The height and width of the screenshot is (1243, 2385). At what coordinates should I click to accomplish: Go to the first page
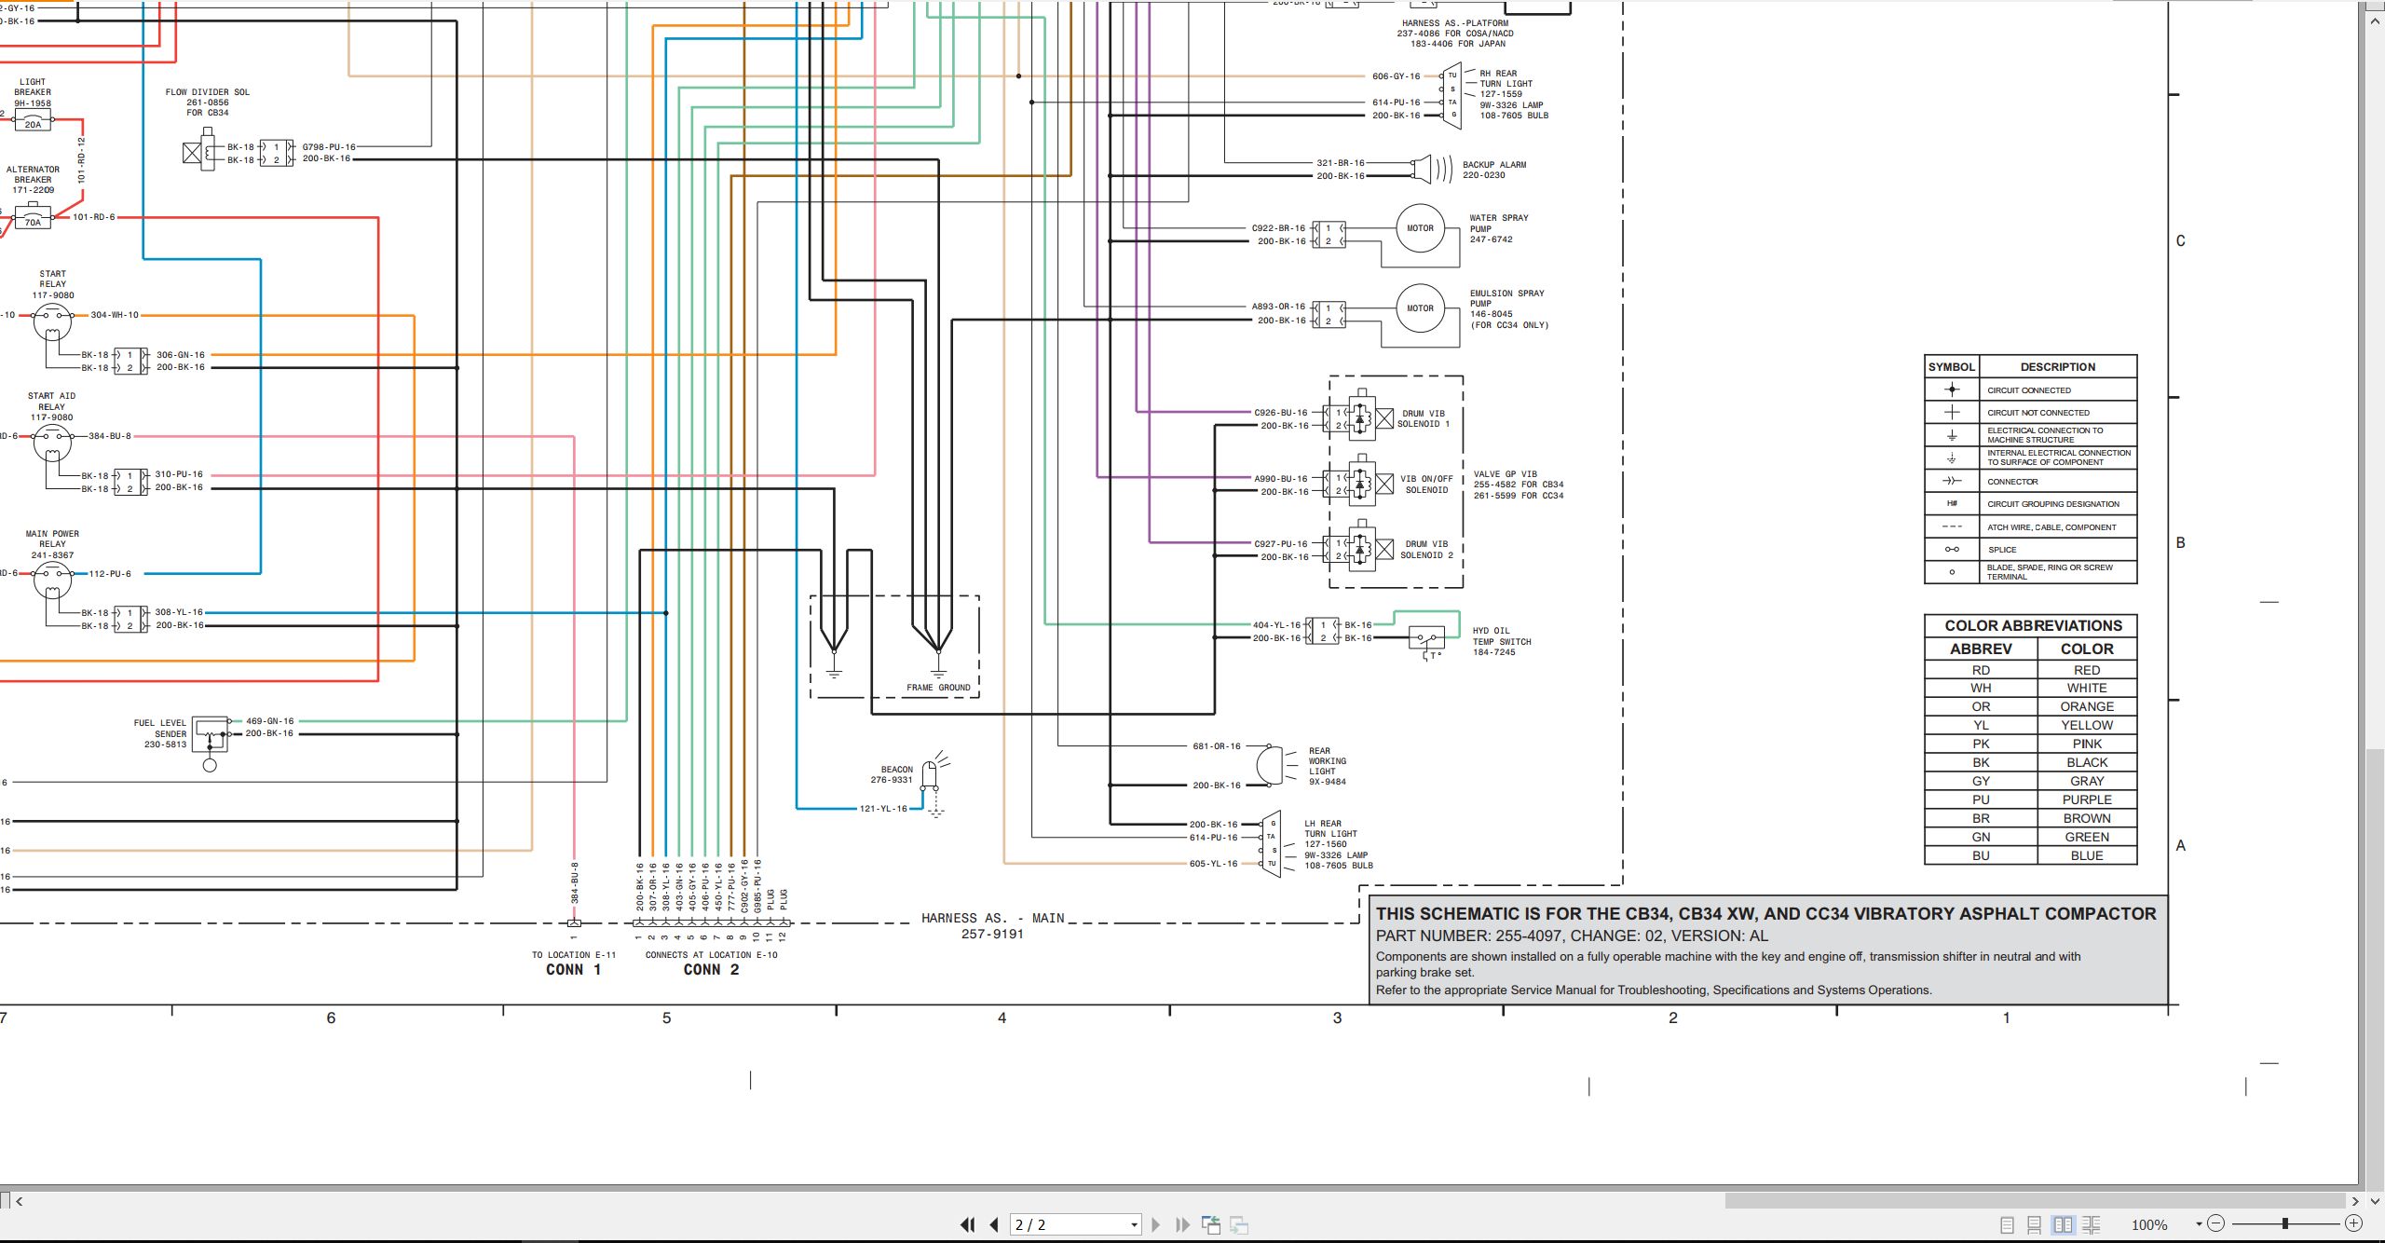click(968, 1224)
